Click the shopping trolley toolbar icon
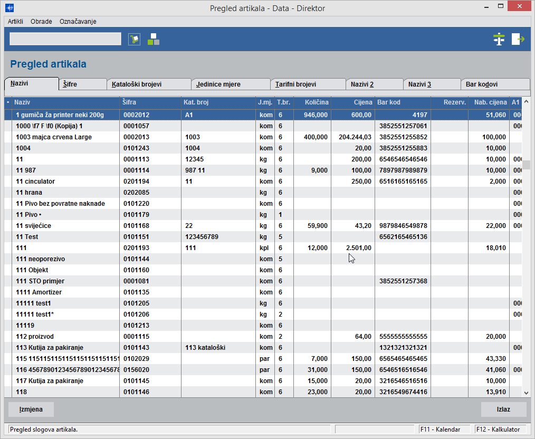Image resolution: width=535 pixels, height=439 pixels. point(134,39)
